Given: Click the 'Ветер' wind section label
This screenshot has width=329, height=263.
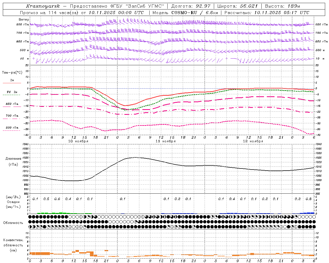Looking at the screenshot, I should (24, 20).
